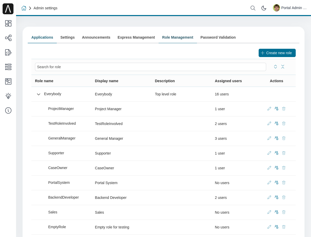311x237 pixels.
Task: Collapse all roles in the tree
Action: coord(283,67)
